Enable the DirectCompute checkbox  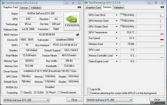click(x=59, y=92)
